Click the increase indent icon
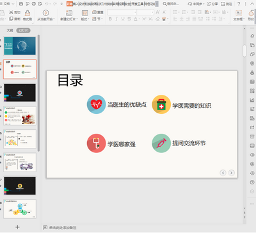 200,12
